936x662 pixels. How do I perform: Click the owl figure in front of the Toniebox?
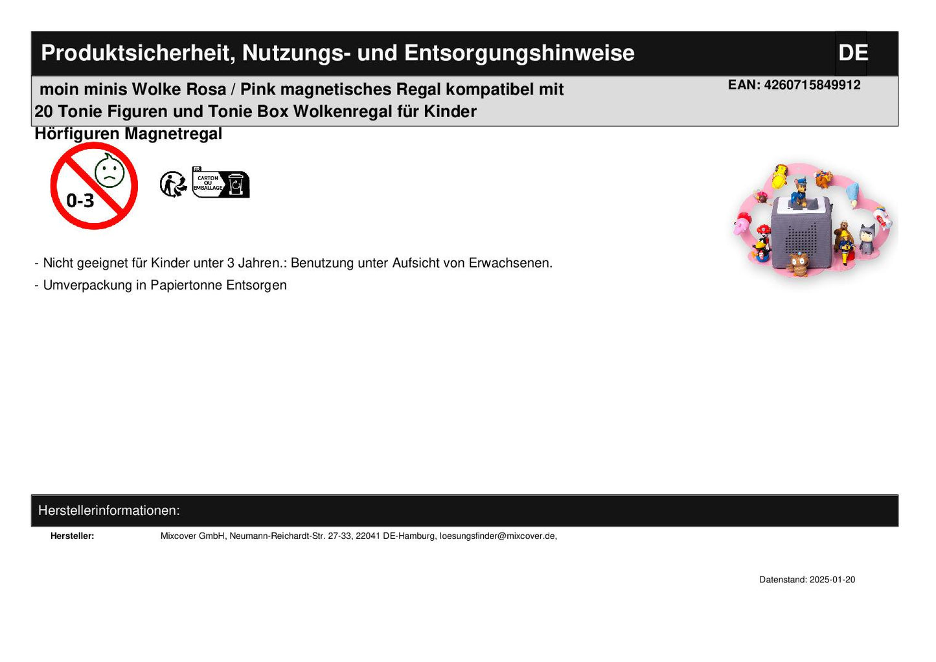799,264
